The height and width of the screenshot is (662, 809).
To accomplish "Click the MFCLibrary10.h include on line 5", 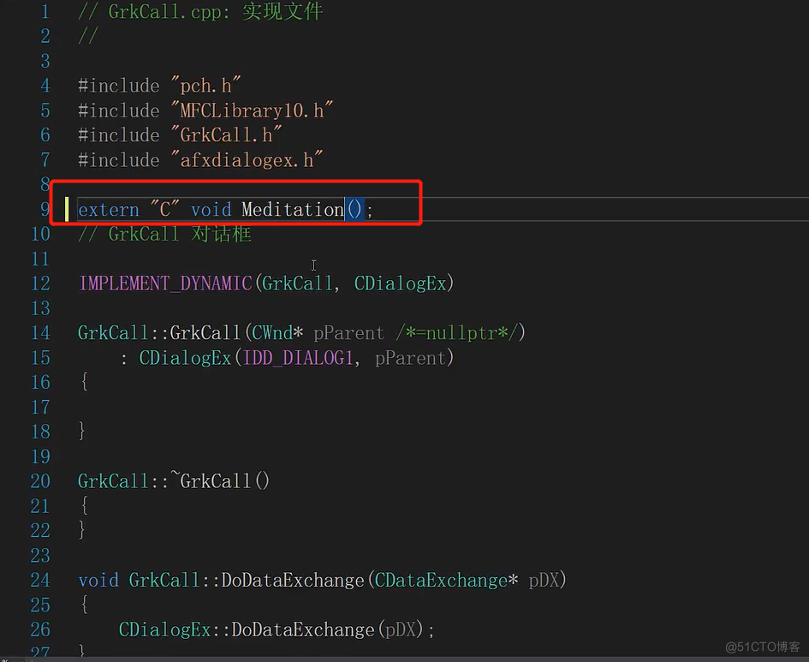I will pyautogui.click(x=252, y=110).
